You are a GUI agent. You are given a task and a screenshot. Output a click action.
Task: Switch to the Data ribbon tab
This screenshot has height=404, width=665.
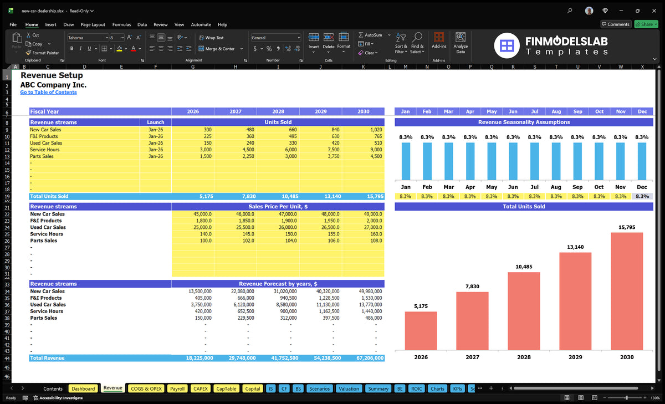(x=142, y=24)
